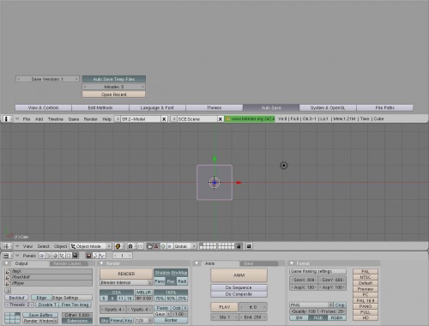Adjust the Threads: 2 field
The height and width of the screenshot is (326, 429).
20,305
